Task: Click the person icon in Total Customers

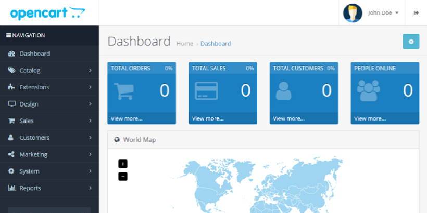Action: point(283,91)
